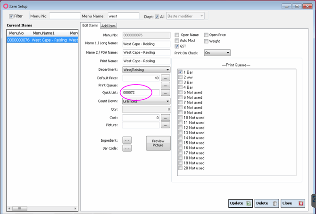
Task: Open the Bar Code ellipsis button
Action: (127, 148)
